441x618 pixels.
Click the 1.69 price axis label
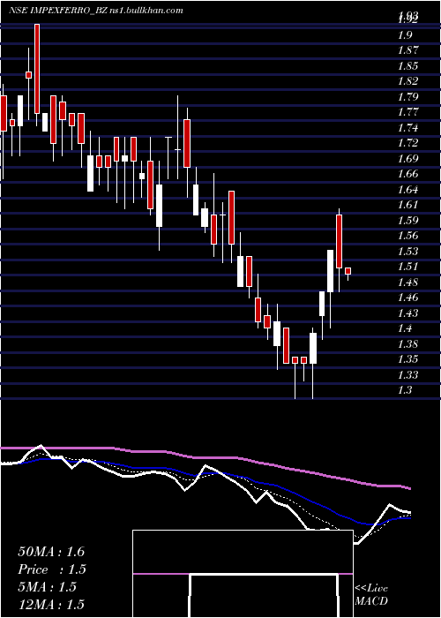pos(408,159)
